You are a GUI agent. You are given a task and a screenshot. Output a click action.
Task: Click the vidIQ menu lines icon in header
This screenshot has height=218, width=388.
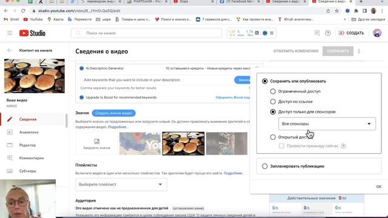(272, 33)
